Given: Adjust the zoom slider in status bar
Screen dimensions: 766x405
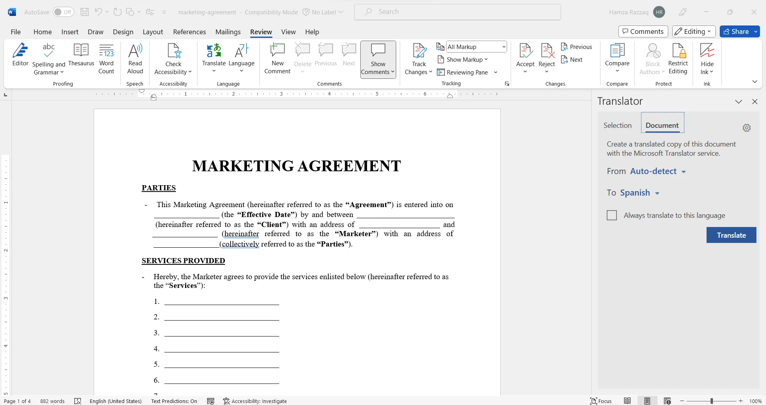Looking at the screenshot, I should click(711, 401).
